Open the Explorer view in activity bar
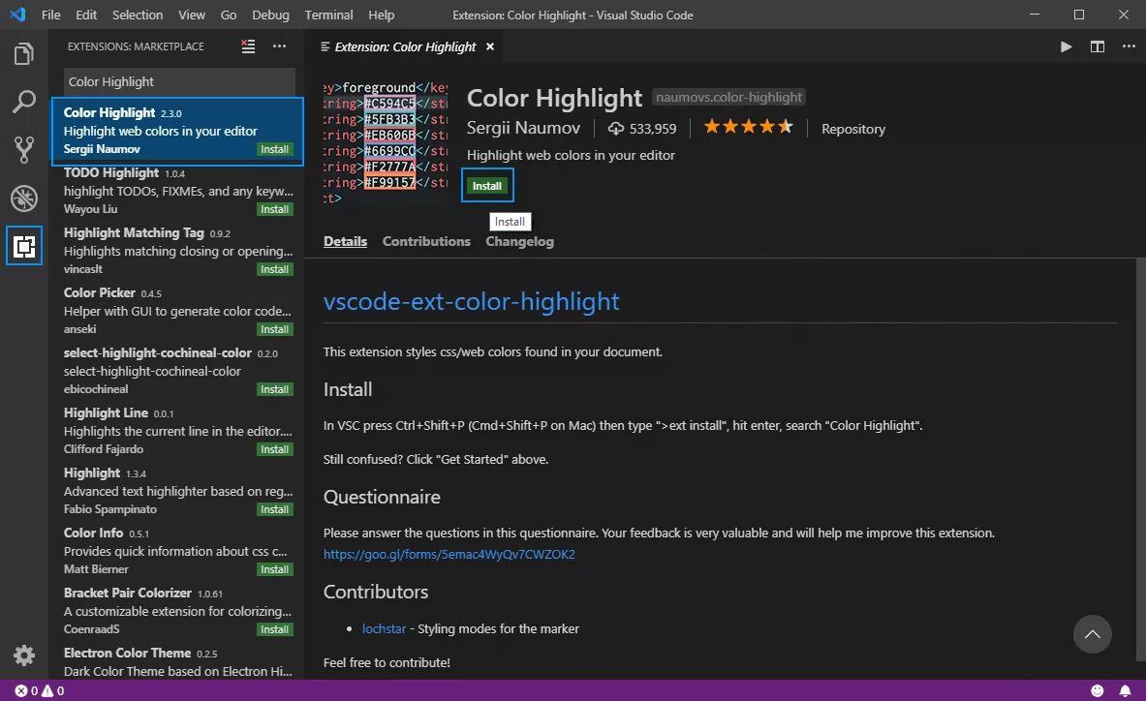The image size is (1146, 701). point(23,54)
